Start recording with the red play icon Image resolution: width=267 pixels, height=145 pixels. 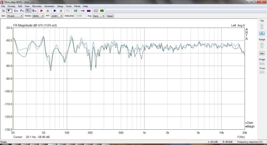41,11
